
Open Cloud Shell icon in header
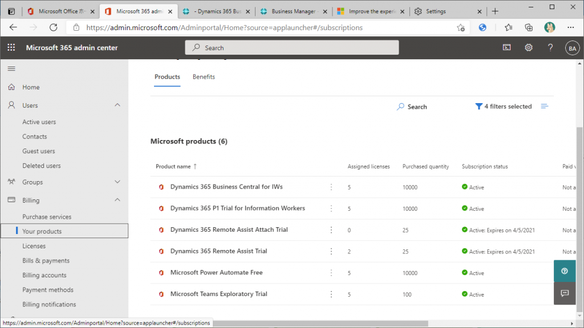507,48
